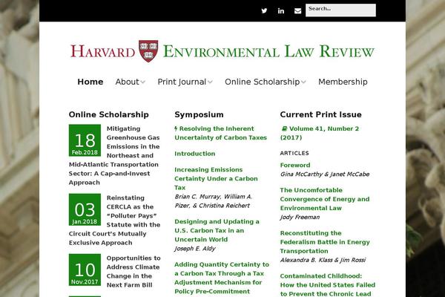Open Designing and Updating a U.S. Carbon Tax

pos(217,230)
